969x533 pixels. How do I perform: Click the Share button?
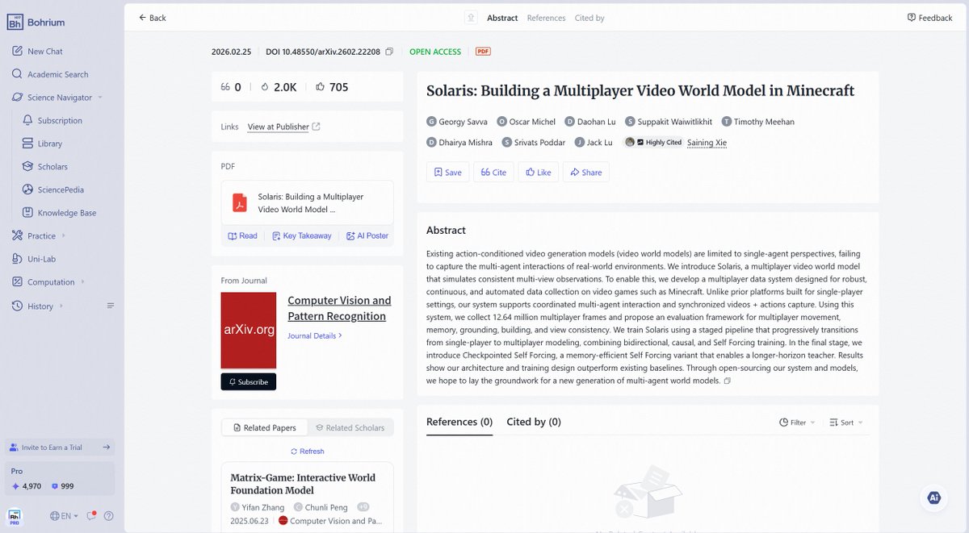(585, 172)
